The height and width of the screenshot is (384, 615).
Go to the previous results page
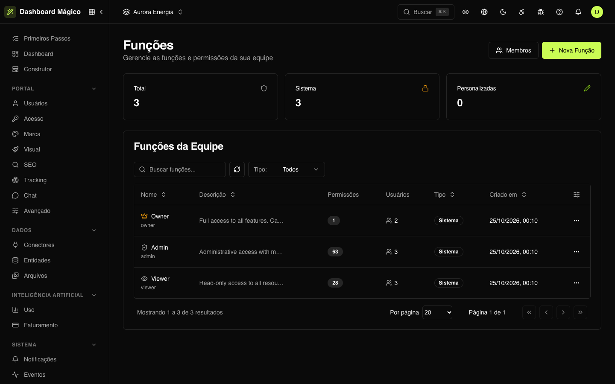point(546,312)
